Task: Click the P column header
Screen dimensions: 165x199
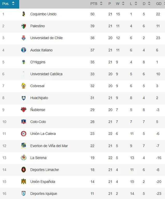Action: (110, 4)
